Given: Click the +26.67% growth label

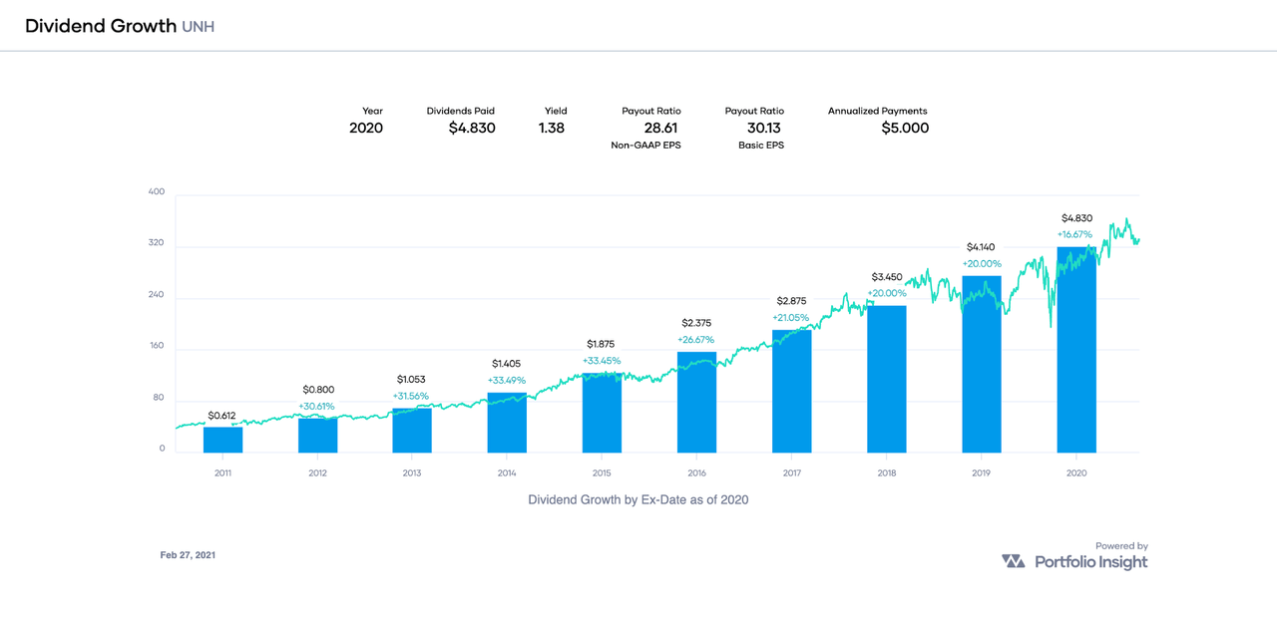Looking at the screenshot, I should pos(696,340).
